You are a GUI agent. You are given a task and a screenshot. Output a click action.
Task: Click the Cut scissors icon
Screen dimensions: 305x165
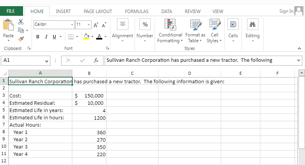pos(21,22)
